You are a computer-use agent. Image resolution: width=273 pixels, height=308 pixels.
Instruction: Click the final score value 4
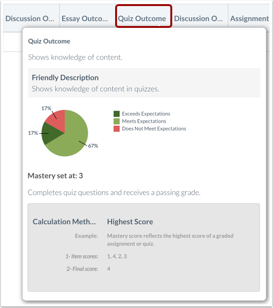tap(109, 269)
